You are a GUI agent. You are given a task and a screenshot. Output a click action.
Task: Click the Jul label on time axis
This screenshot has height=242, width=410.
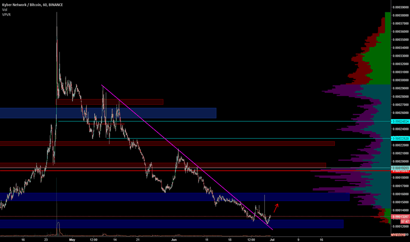(x=272, y=240)
